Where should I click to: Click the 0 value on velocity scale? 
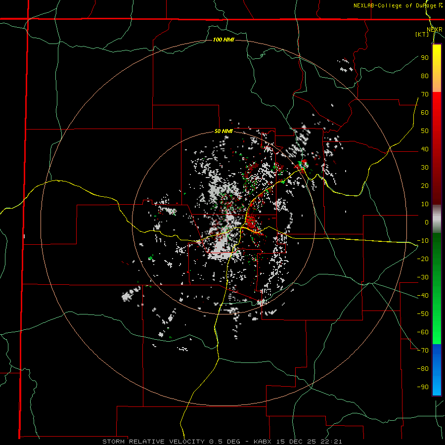coord(427,222)
